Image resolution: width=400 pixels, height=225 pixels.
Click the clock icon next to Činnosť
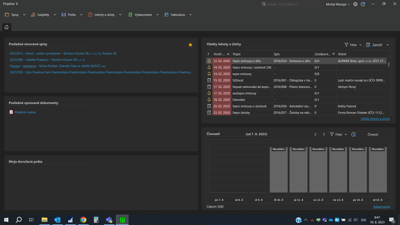(x=353, y=134)
